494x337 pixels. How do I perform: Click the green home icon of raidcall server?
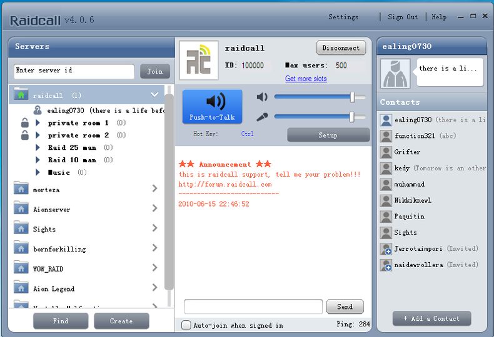[x=21, y=95]
